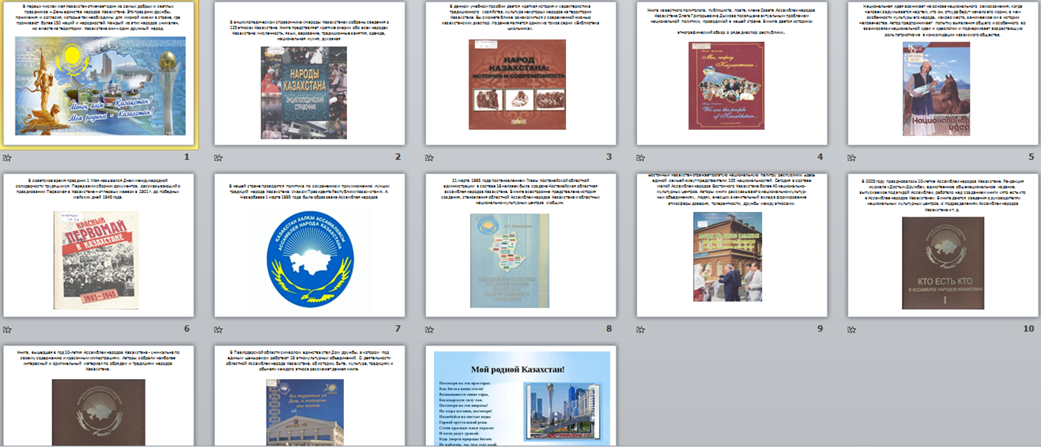
Task: Select slide 2 showing 'Народы Казахстана' book
Action: pyautogui.click(x=309, y=74)
